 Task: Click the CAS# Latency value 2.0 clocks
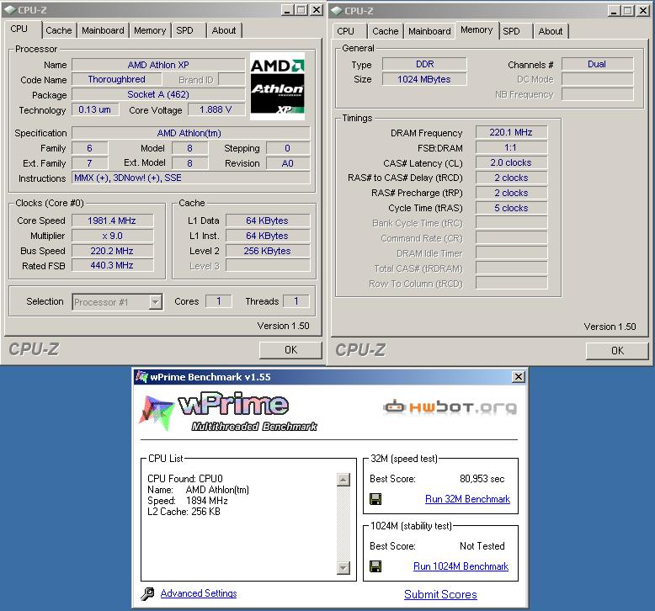coord(511,162)
